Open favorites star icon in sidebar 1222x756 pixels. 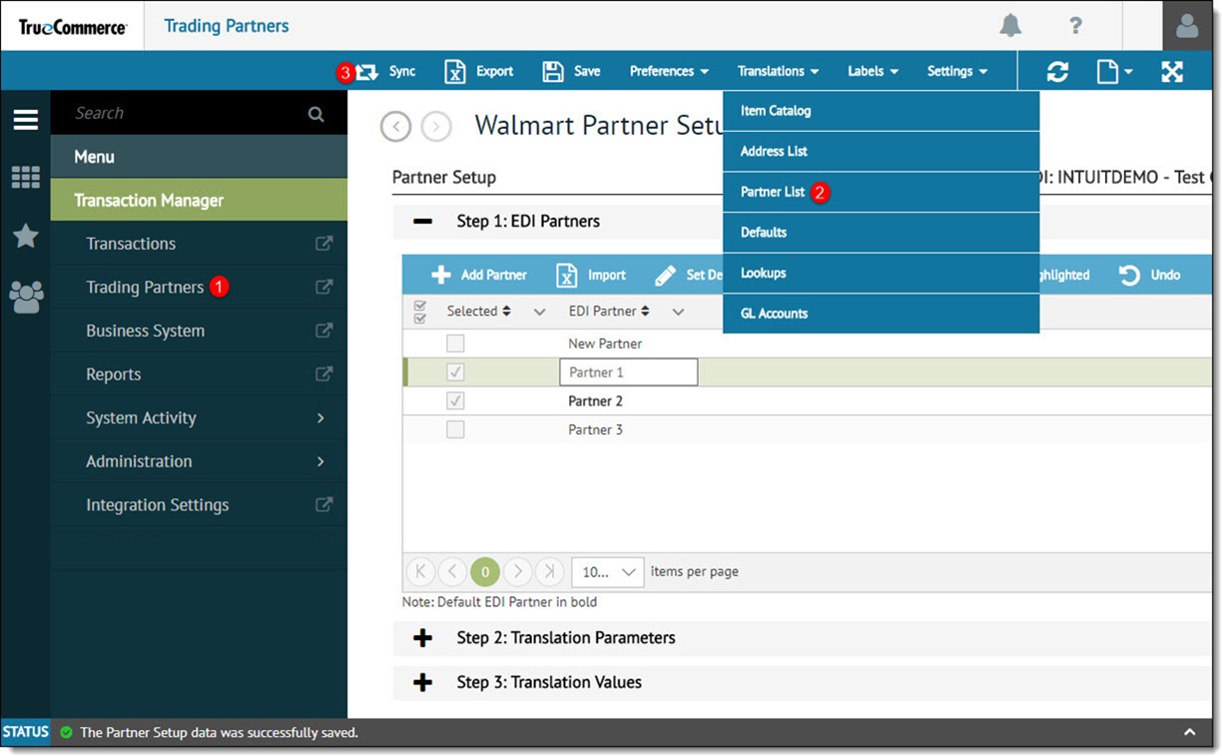25,236
